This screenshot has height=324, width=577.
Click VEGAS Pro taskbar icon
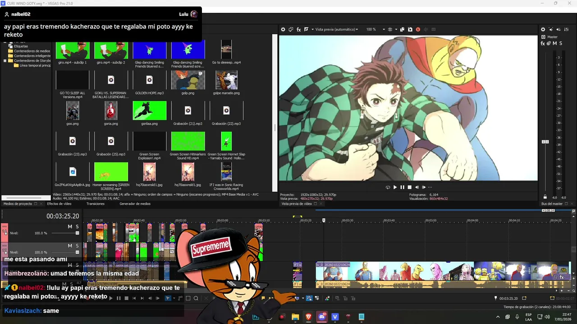(335, 317)
